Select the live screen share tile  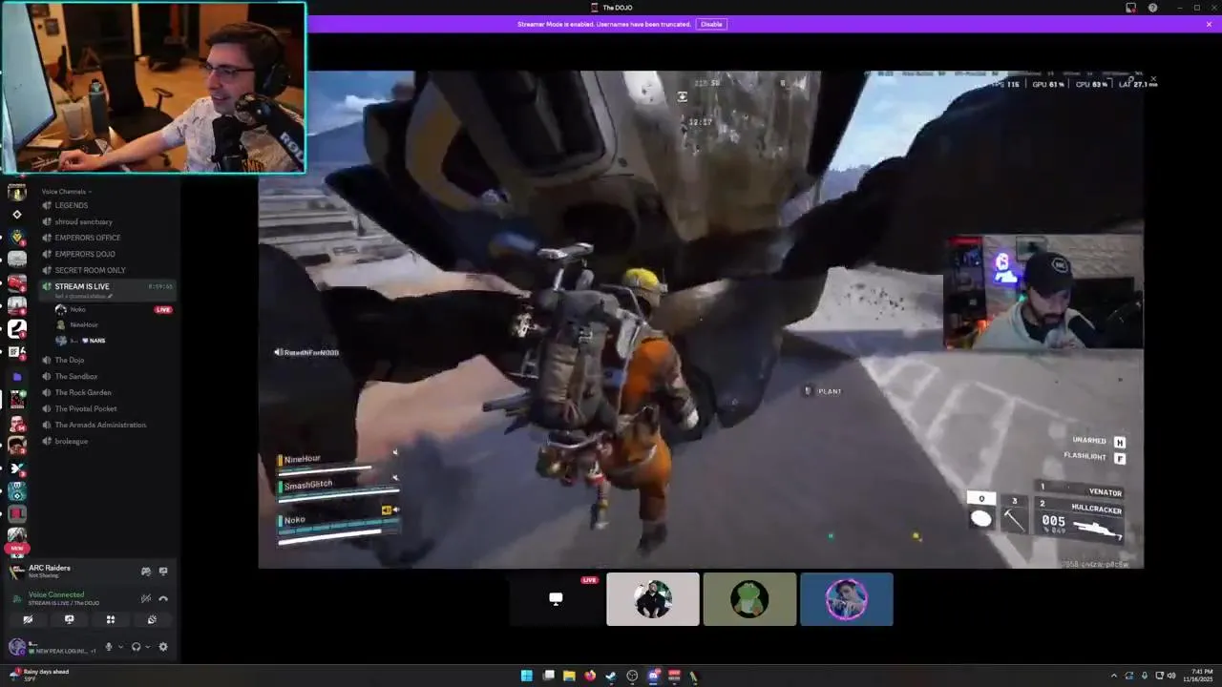coord(556,599)
